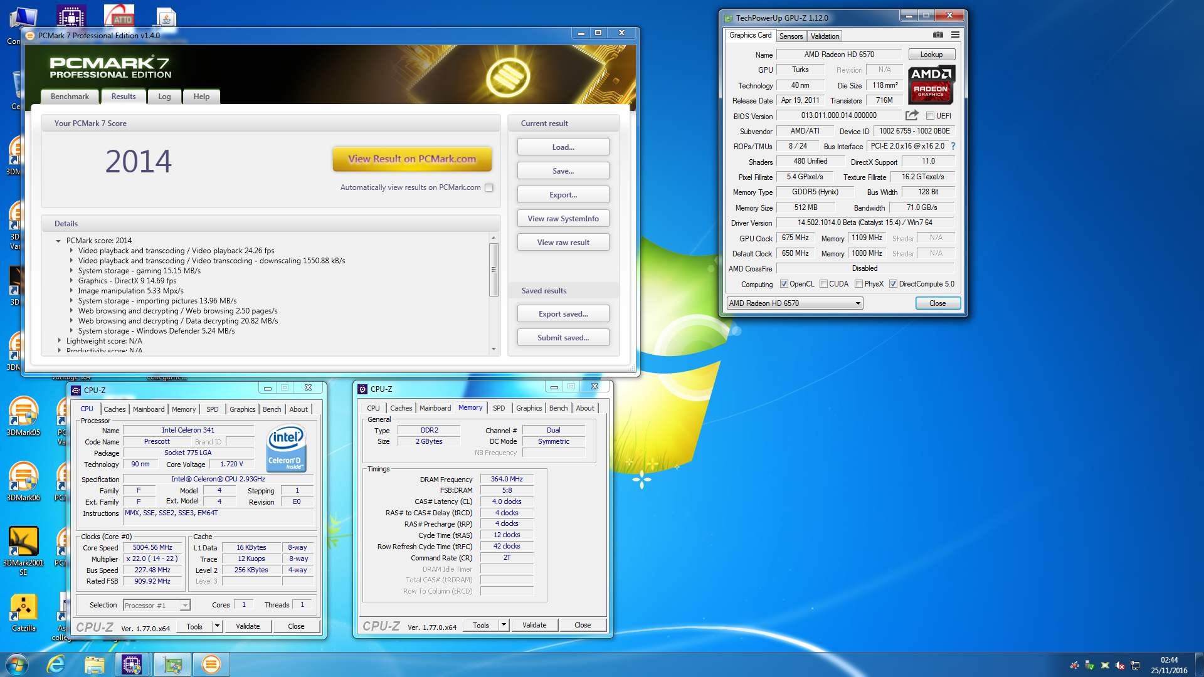This screenshot has width=1204, height=677.
Task: Click the green X tray icon
Action: [x=1105, y=665]
